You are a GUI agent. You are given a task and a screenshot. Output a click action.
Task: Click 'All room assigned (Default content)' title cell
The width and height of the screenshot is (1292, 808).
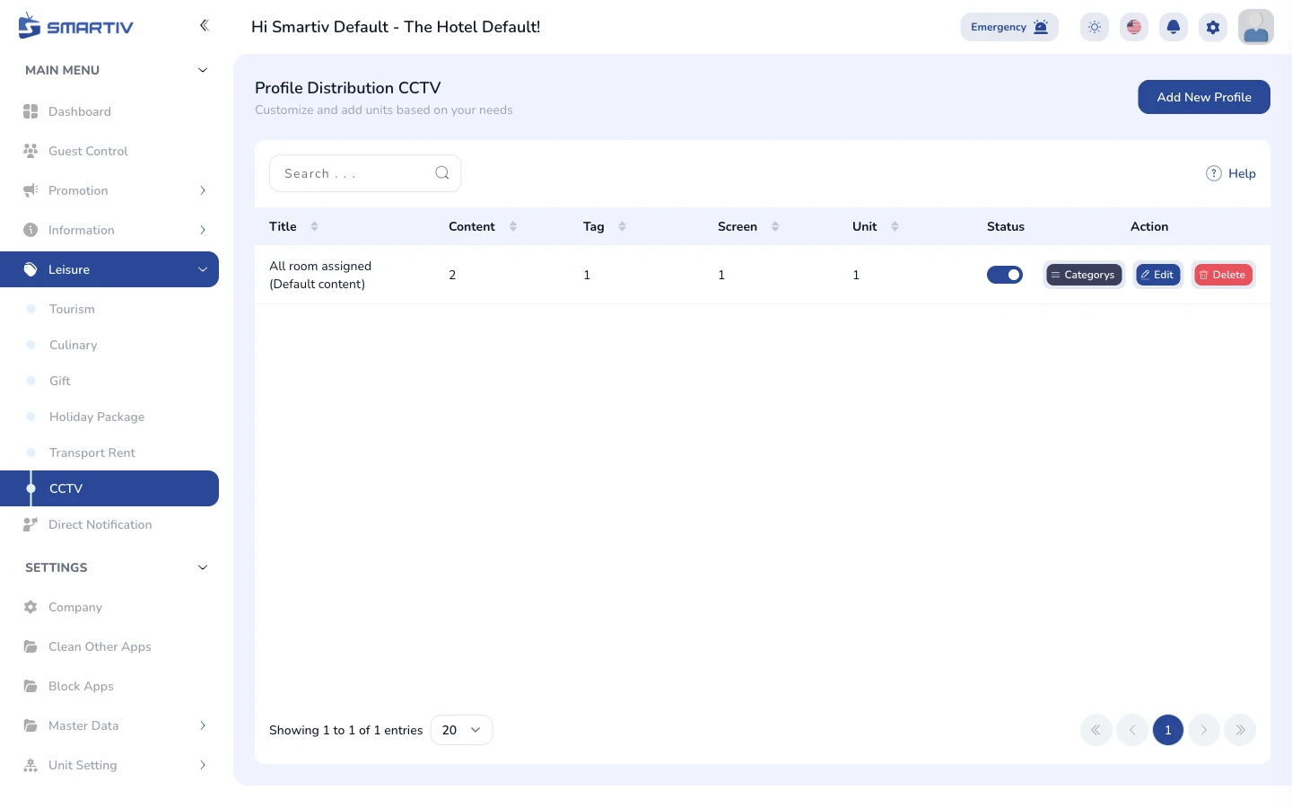320,275
